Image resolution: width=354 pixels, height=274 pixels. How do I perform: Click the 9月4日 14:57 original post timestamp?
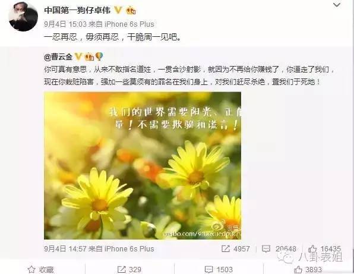(65, 248)
